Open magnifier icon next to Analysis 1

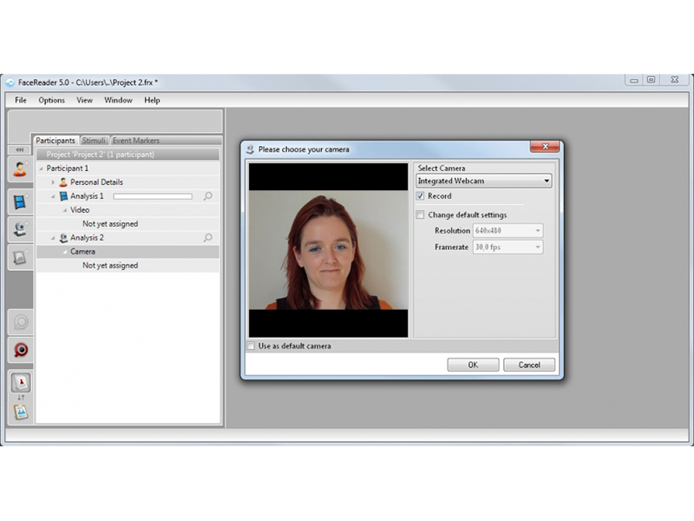pos(207,196)
